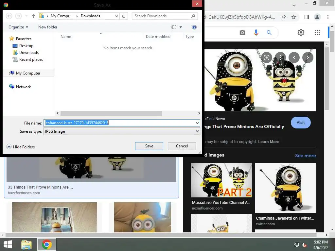This screenshot has height=251, width=335.
Task: Bookmark this tab star icon
Action: click(294, 17)
